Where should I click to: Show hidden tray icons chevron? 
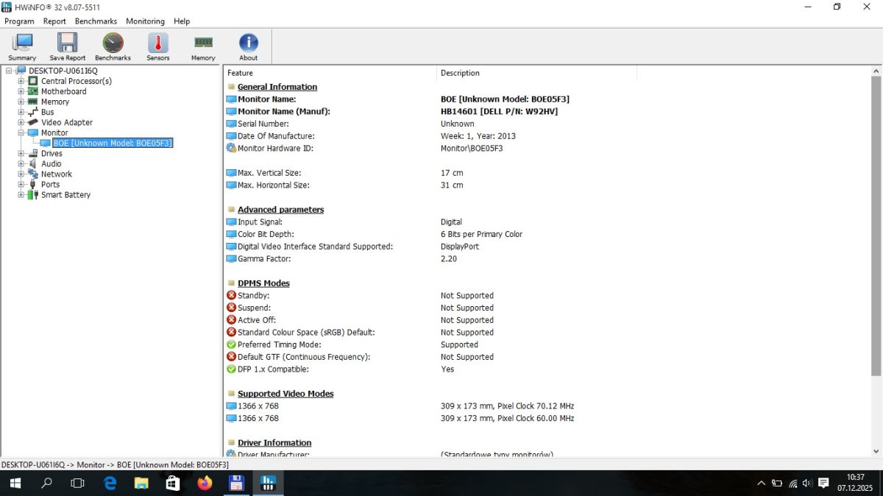coord(761,483)
